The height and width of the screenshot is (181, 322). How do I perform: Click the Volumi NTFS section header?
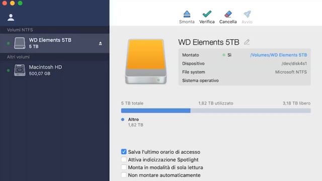[20, 30]
